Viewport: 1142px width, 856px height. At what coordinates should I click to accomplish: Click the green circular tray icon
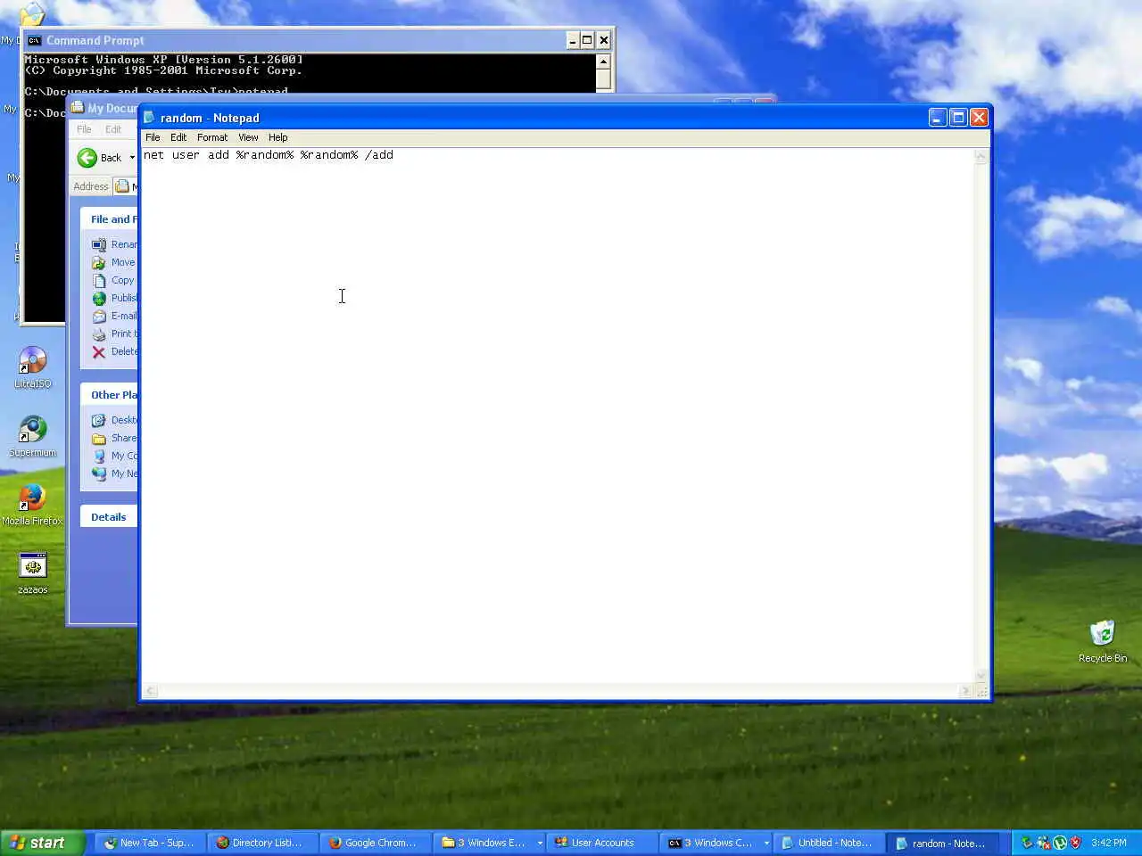click(x=1060, y=843)
